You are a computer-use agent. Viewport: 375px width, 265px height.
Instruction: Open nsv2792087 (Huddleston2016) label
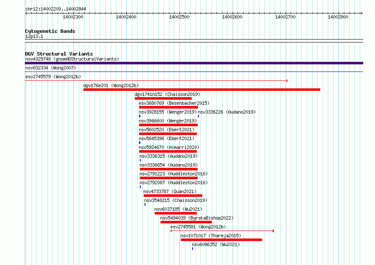[x=174, y=183]
